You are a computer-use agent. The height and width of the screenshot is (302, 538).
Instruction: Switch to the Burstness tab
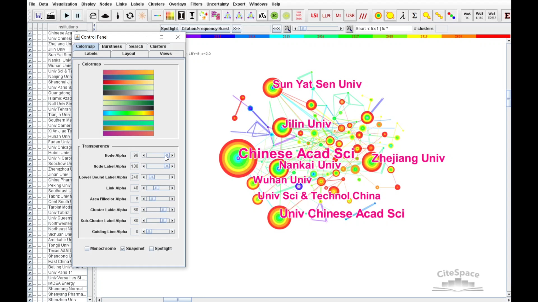(112, 46)
